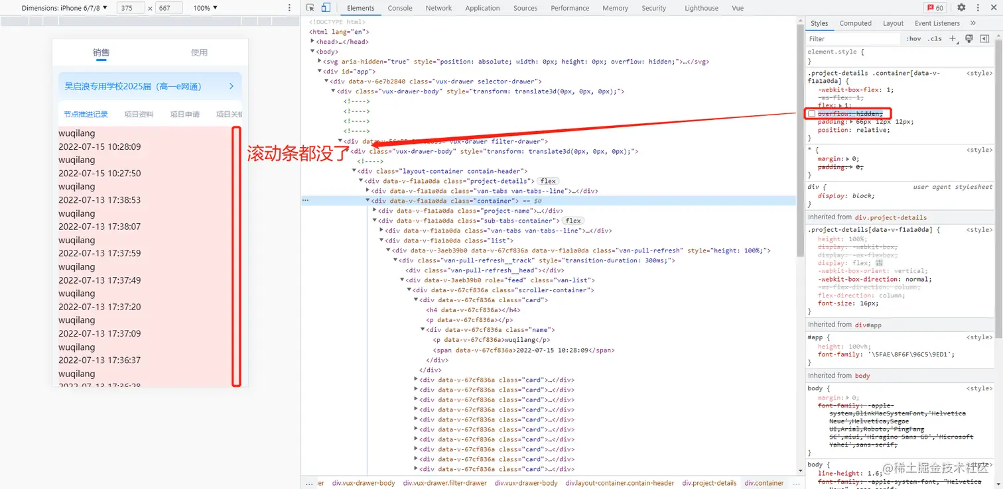
Task: Open the Lighthouse tab
Action: pos(701,8)
